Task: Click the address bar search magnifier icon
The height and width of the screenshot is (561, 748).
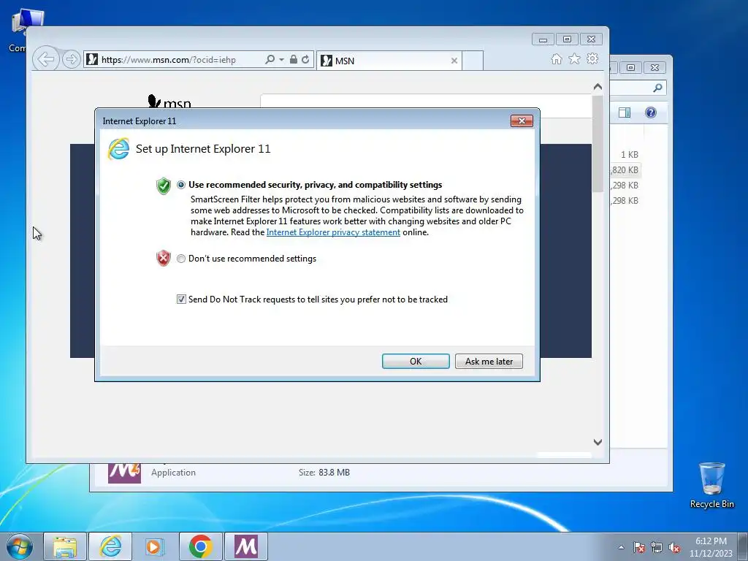Action: pos(270,60)
